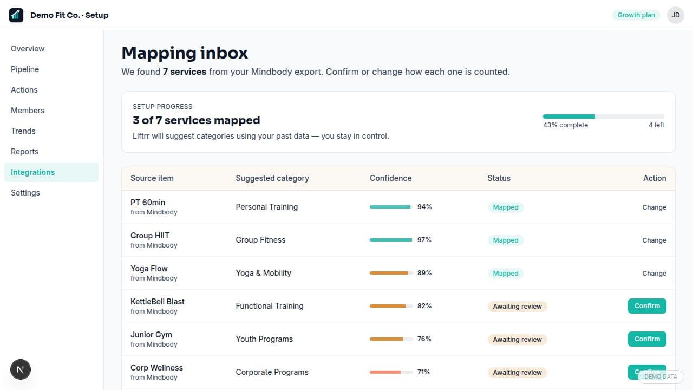Screen dimensions: 693x390
Task: Click the Personal Training category
Action: [x=267, y=207]
